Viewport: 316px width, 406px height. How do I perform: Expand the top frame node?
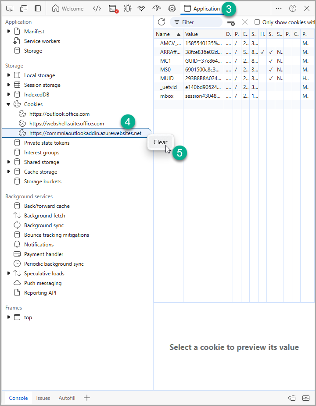point(8,317)
